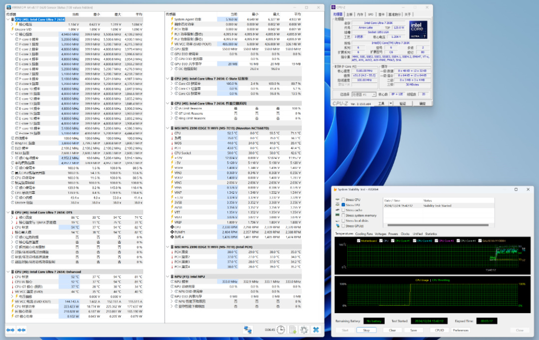Toggle the Stress system memory checkbox
This screenshot has height=340, width=539.
(343, 215)
